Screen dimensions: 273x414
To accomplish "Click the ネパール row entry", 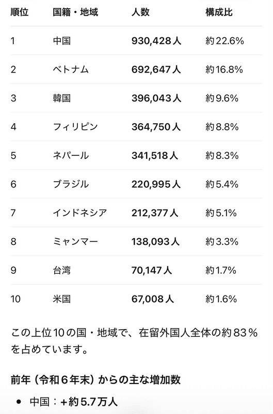I will click(x=71, y=156).
